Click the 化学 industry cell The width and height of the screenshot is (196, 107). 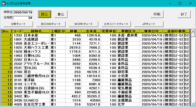click(128, 104)
